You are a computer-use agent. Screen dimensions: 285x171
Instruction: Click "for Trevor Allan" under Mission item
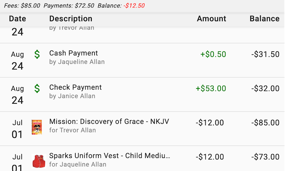tap(73, 130)
